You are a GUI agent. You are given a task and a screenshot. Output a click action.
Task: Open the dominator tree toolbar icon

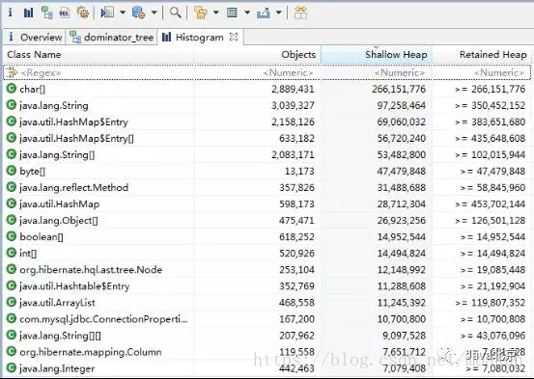[46, 13]
